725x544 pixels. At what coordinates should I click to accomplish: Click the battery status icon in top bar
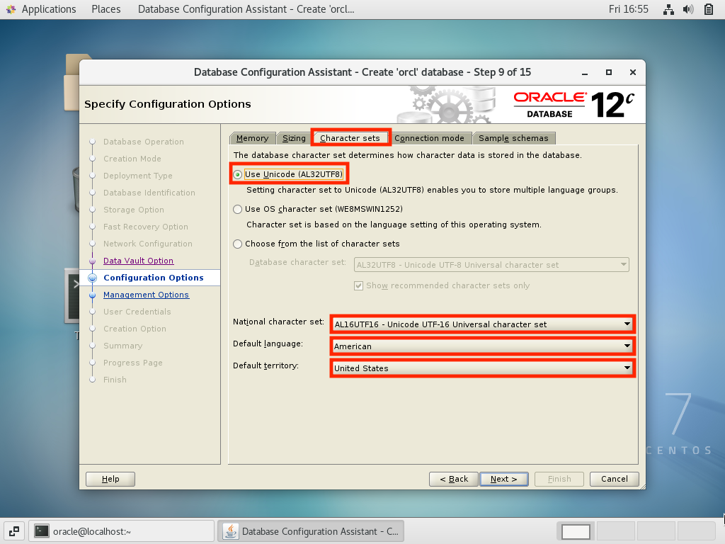click(x=709, y=9)
